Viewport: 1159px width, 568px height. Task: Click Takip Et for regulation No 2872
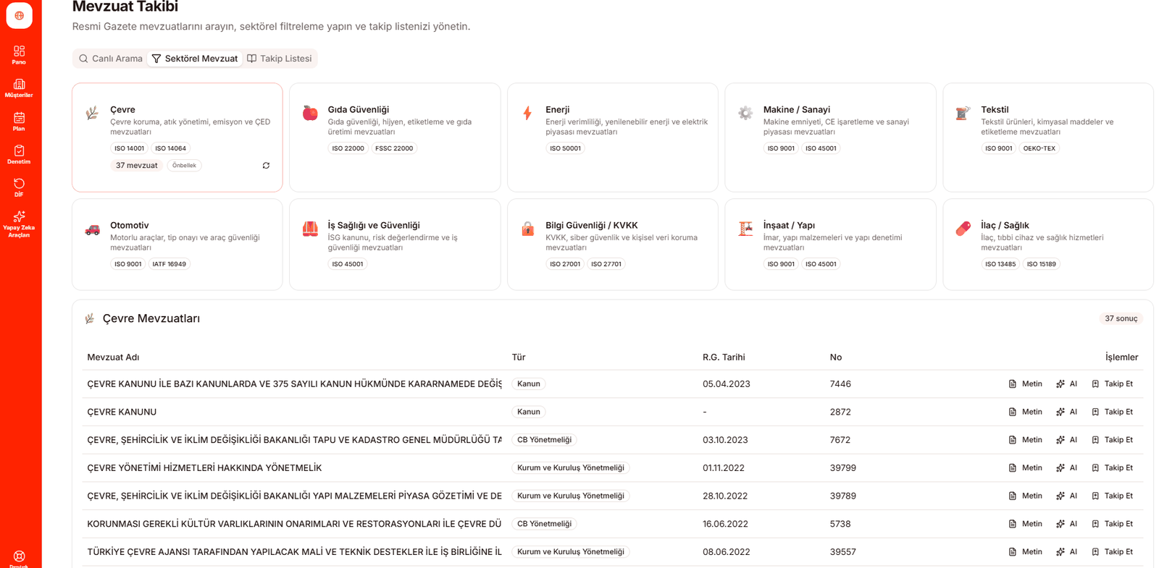coord(1112,412)
